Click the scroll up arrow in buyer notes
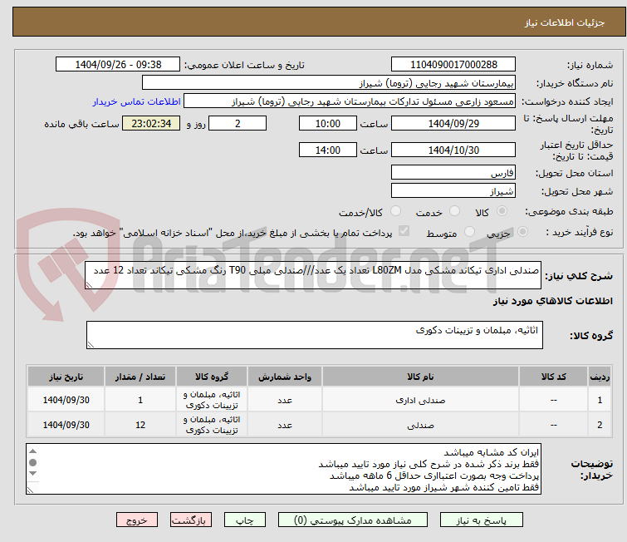The width and height of the screenshot is (627, 542). tap(32, 451)
